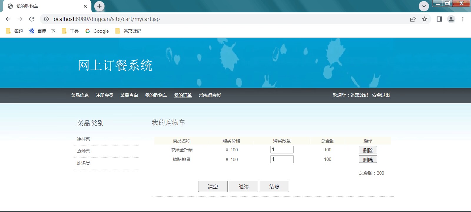Select 炖汤类 category

click(x=84, y=163)
